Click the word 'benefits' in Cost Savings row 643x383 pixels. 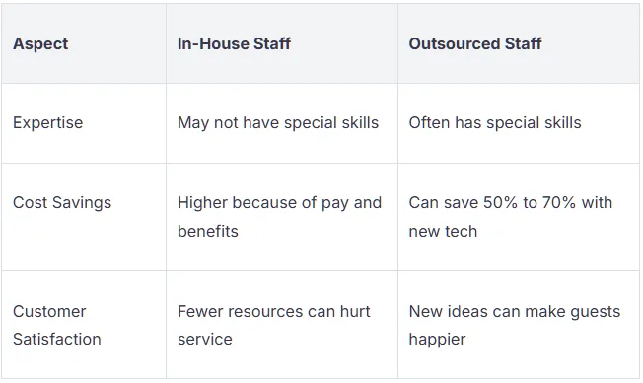click(208, 232)
